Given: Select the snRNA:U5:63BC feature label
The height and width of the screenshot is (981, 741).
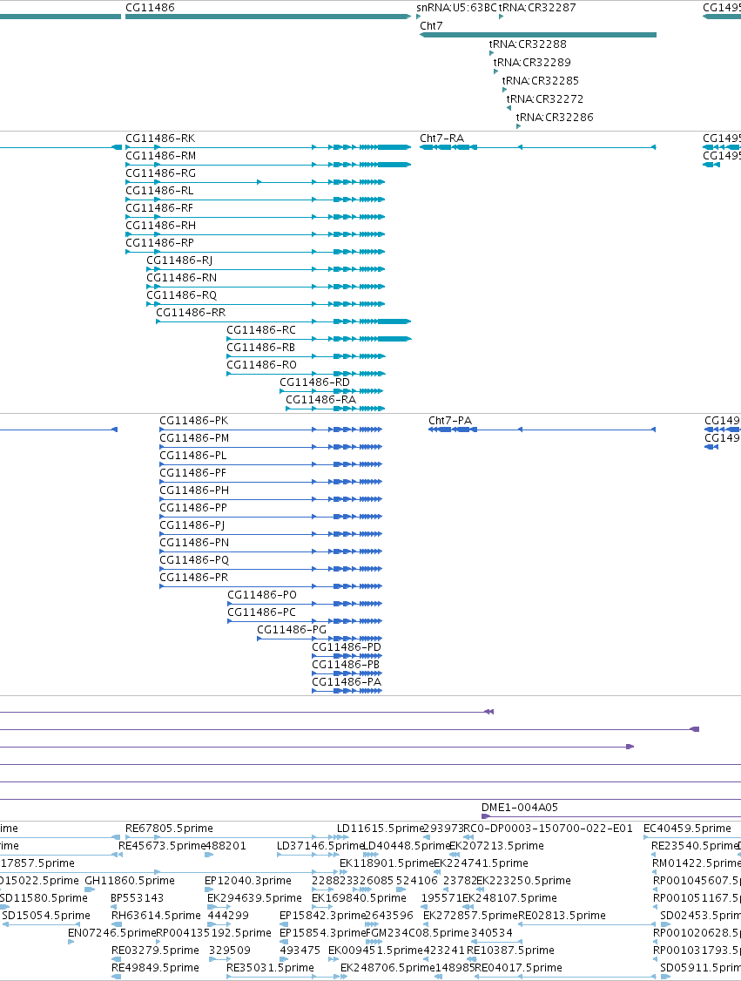Looking at the screenshot, I should coord(456,8).
